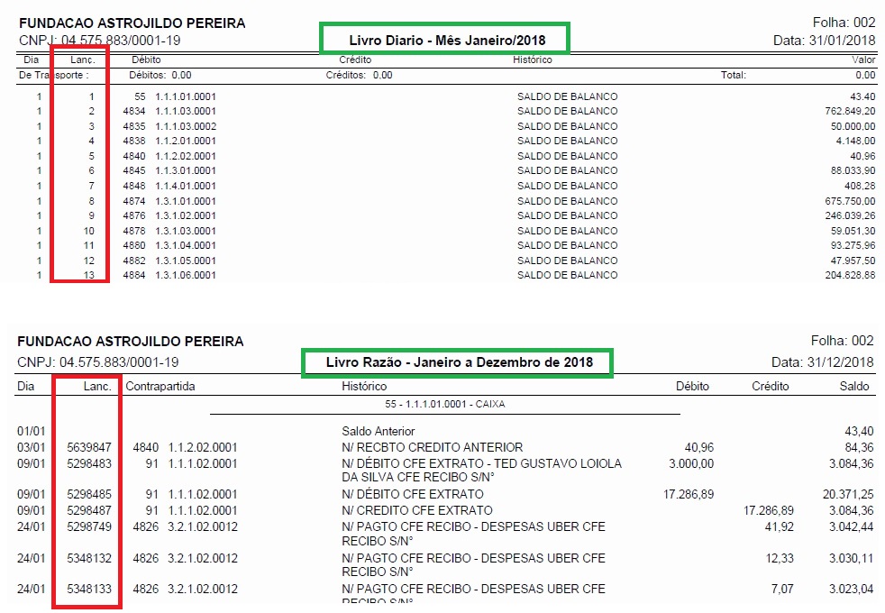Viewport: 885px width, 613px height.
Task: Click the title "Livro Razão - Janeiro a Dezembro de 2018"
Action: 460,362
